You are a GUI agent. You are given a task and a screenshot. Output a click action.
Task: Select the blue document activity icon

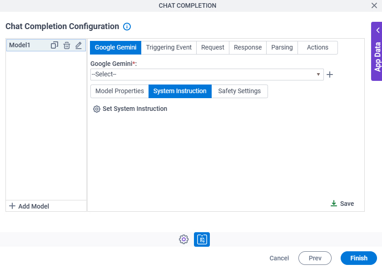[202, 239]
